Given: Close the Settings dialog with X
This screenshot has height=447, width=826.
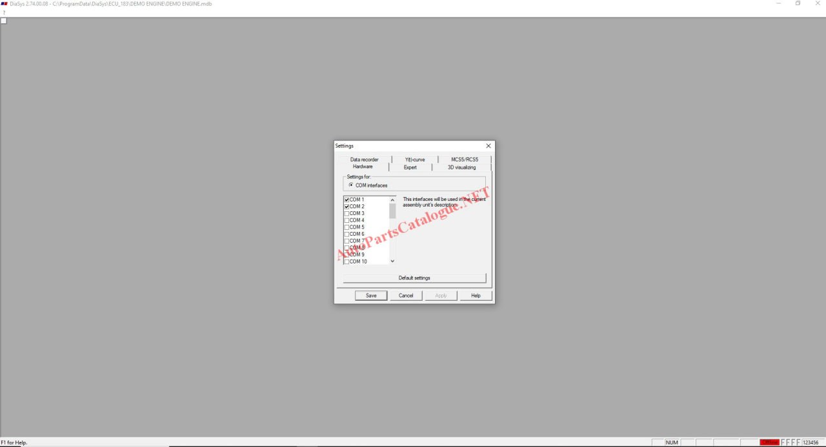Looking at the screenshot, I should (x=488, y=146).
